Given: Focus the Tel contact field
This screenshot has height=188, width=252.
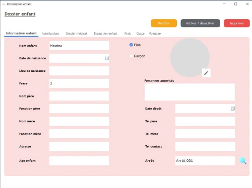Looking at the screenshot, I should point(205,146).
